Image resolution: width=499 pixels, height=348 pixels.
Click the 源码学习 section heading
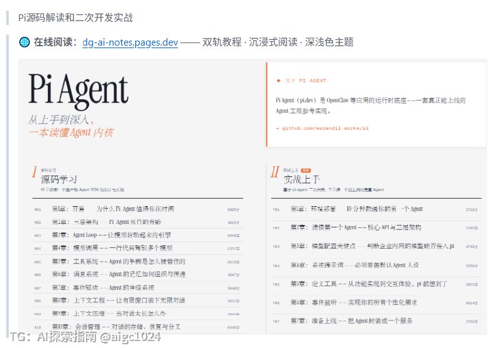59,179
